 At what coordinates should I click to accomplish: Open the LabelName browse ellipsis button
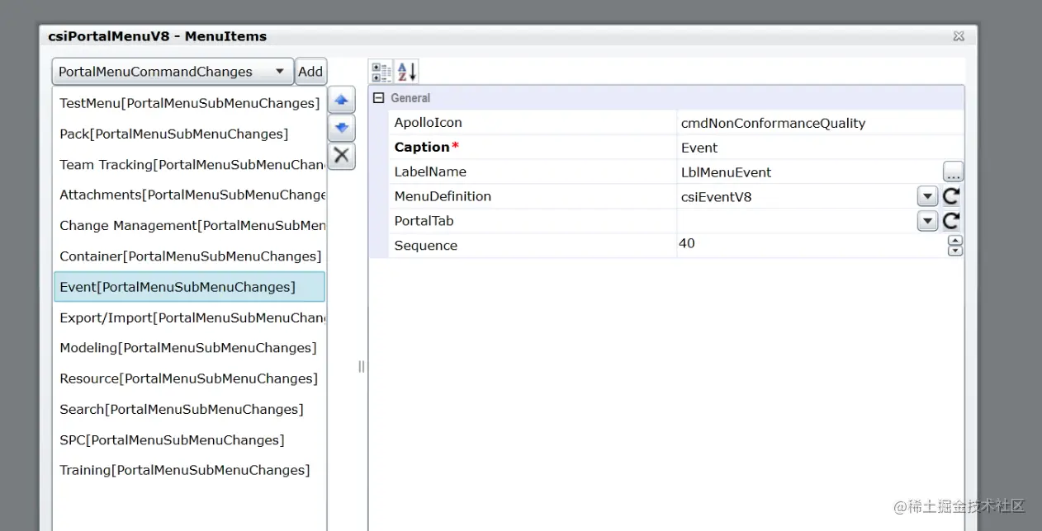click(953, 172)
